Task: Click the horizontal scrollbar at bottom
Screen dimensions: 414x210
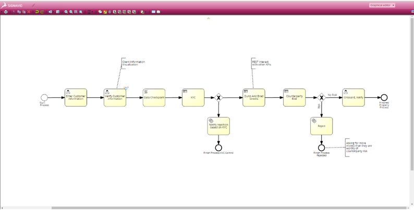Action: point(229,208)
